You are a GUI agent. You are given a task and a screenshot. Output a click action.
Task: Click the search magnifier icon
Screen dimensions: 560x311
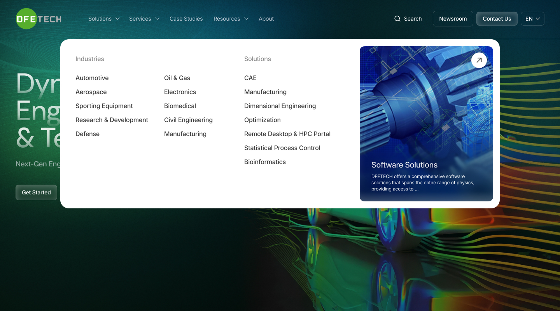(397, 19)
